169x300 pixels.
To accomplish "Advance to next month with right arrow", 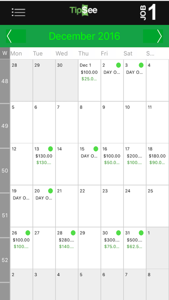I will tap(153, 36).
